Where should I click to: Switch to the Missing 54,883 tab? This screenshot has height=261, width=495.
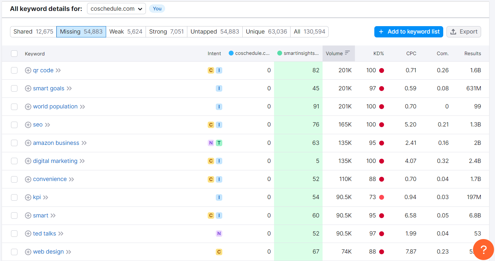click(x=81, y=32)
